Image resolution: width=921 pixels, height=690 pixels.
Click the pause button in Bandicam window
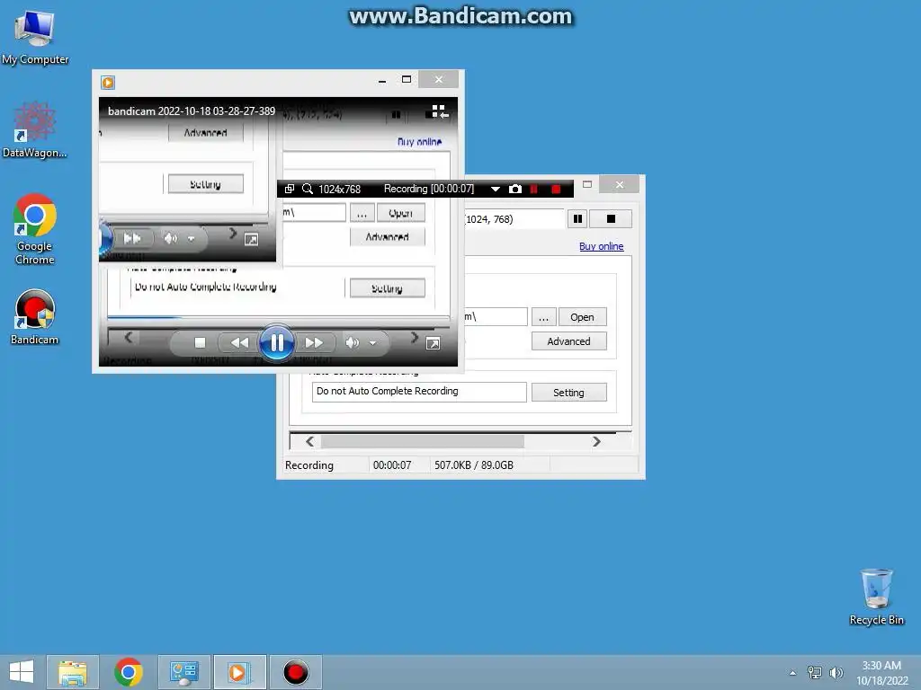pos(578,219)
